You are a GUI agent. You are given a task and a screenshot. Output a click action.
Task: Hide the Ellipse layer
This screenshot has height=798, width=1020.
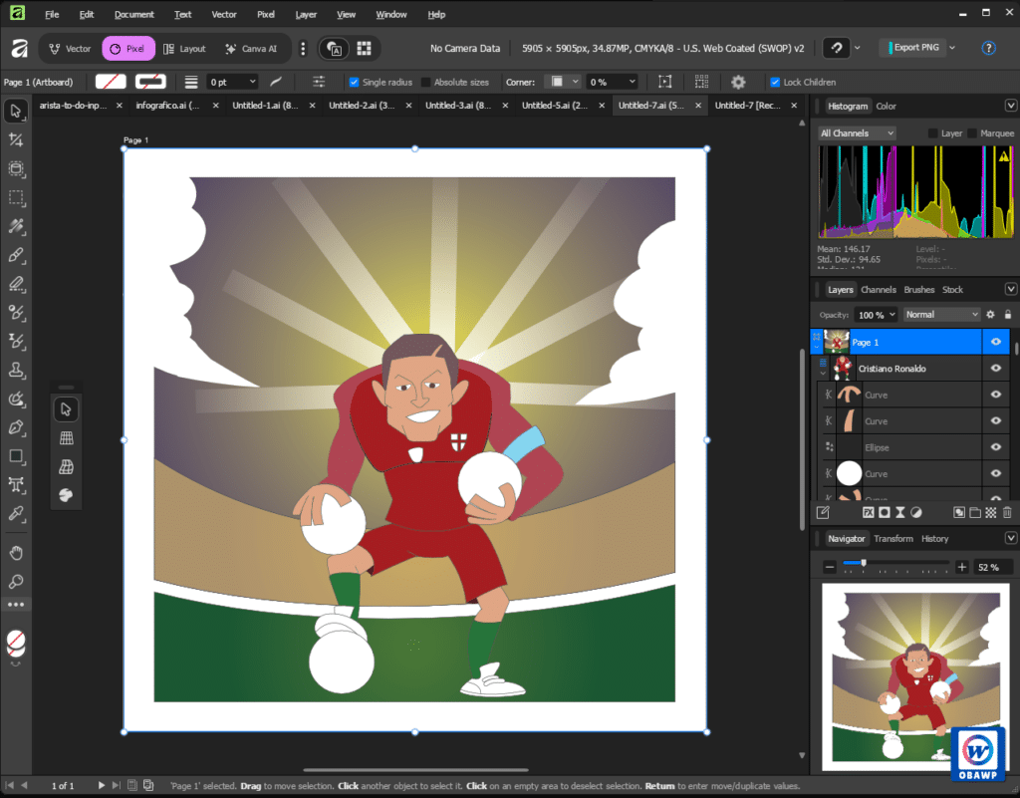(996, 447)
